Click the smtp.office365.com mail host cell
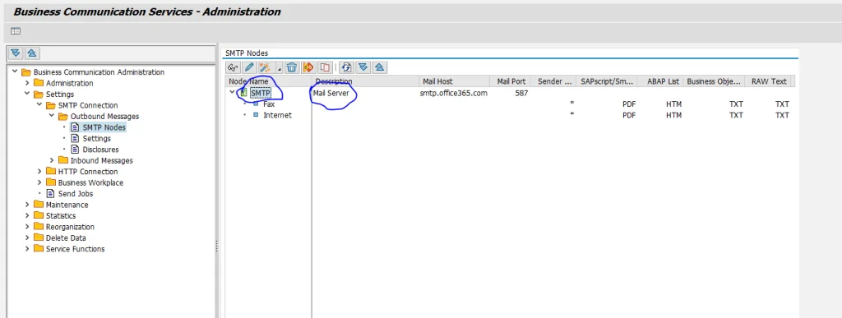The image size is (842, 318). [x=454, y=94]
